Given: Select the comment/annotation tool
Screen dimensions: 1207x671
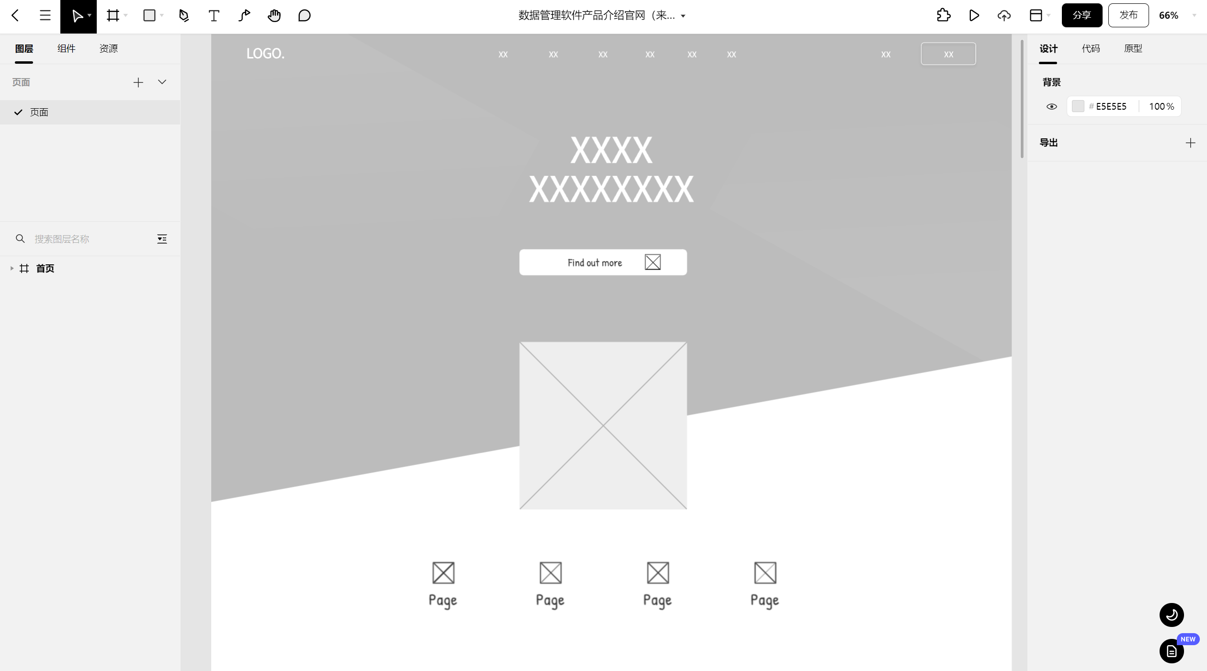Looking at the screenshot, I should click(304, 15).
